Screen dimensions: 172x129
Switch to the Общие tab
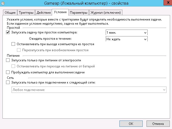pyautogui.click(x=10, y=13)
